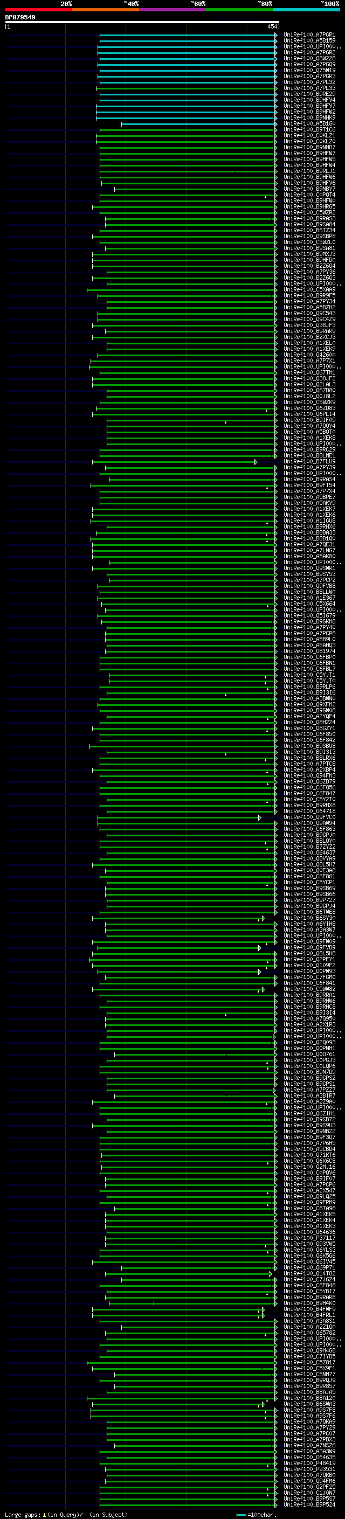Viewport: 345px width, 1519px height.
Task: Select hit label UniRef100_B9NHK9
Action: 309,118
